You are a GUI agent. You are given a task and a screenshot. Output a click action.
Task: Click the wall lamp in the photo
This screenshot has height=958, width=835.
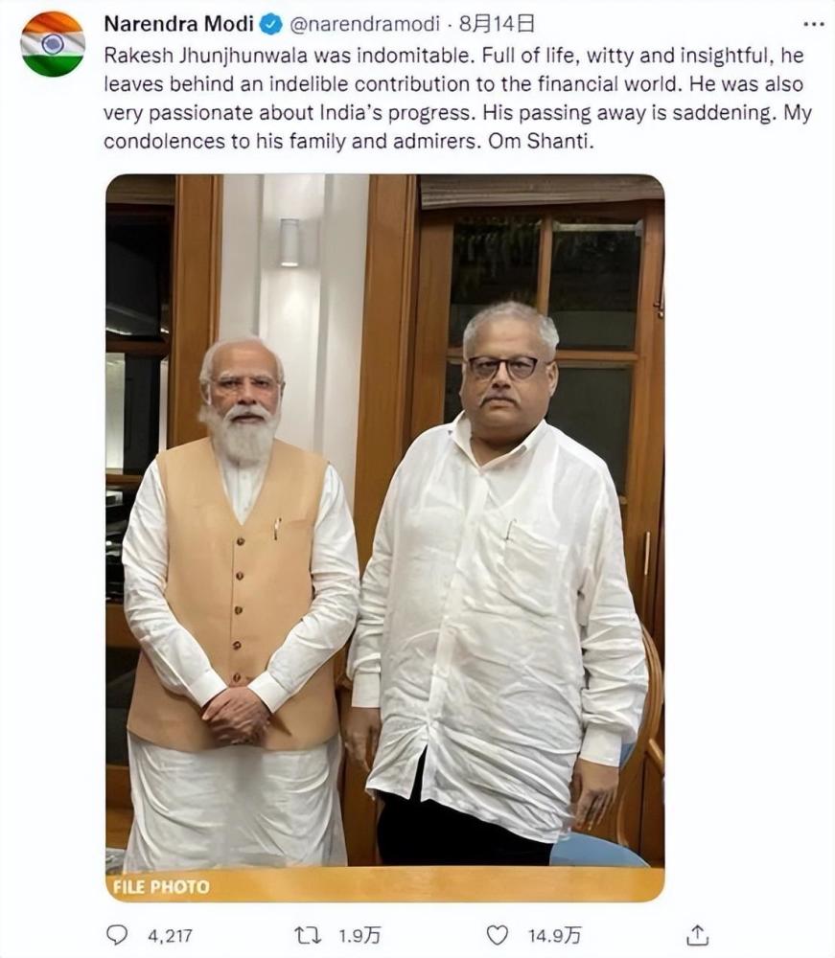290,242
